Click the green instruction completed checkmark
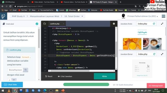The height and width of the screenshot is (93, 167). pos(37,24)
